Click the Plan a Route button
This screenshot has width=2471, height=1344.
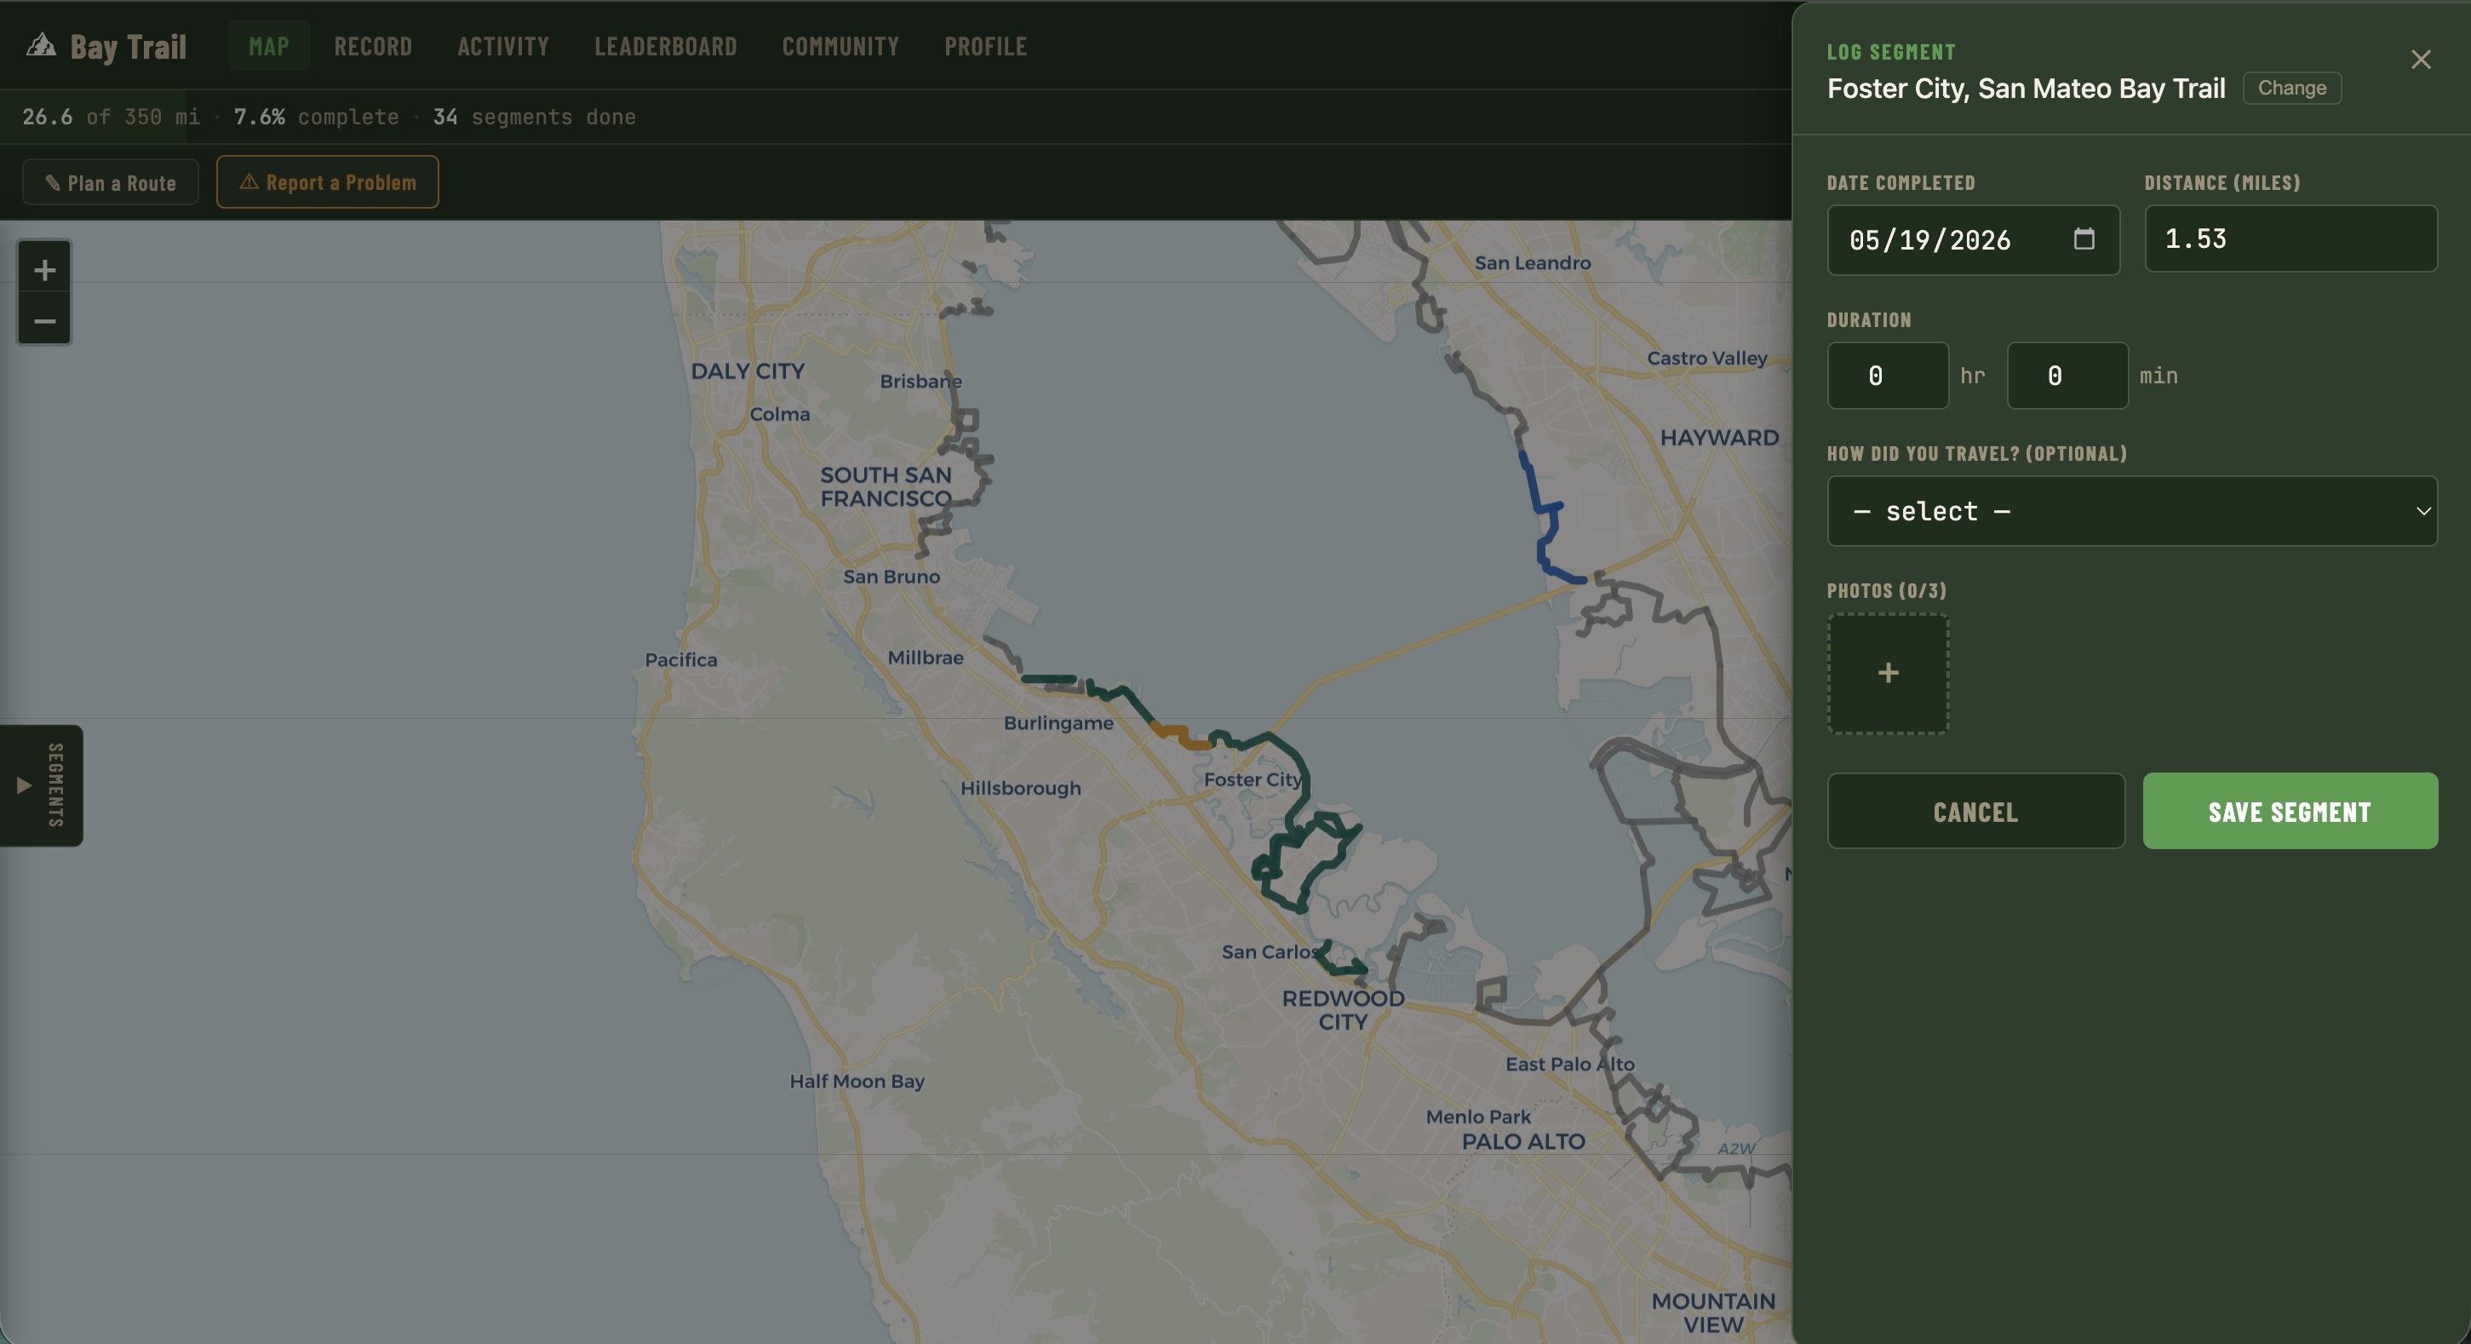111,182
